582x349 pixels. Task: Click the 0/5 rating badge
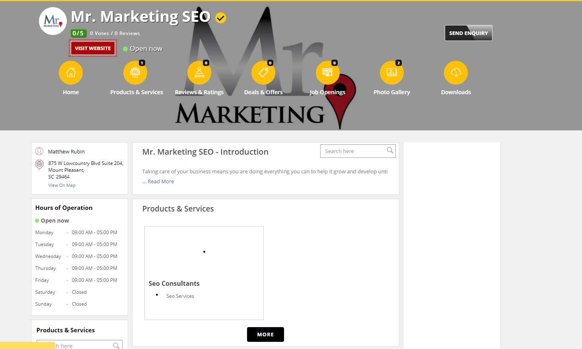tap(78, 33)
